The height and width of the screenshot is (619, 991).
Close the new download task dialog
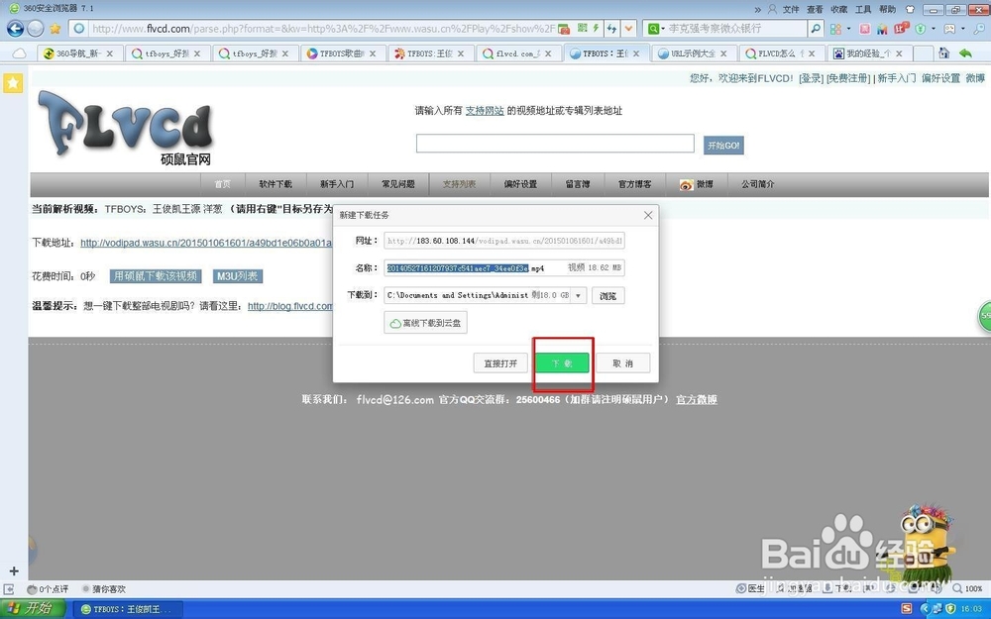[648, 215]
